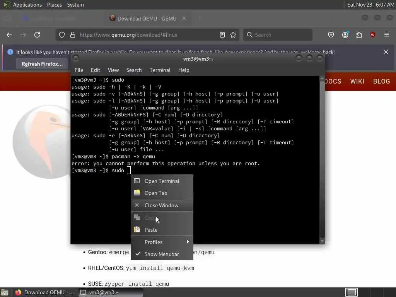Open the extensions puzzle icon
Screen dimensions: 396x297
(359, 35)
